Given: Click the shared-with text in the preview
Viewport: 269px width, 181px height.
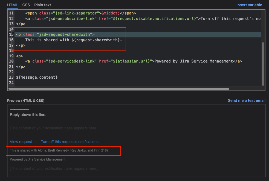Looking at the screenshot, I should click(x=59, y=150).
